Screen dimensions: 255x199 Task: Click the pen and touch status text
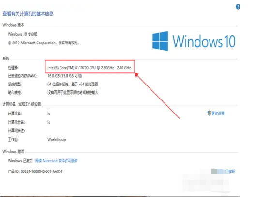(x=73, y=93)
